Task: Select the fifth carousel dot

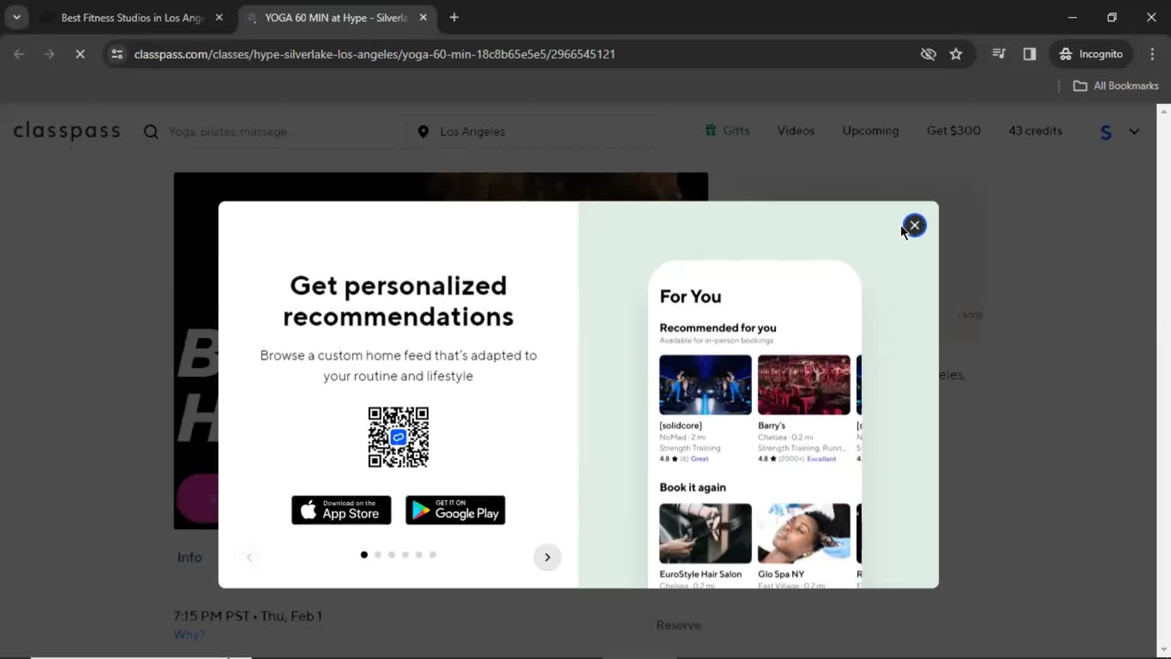Action: (x=419, y=555)
